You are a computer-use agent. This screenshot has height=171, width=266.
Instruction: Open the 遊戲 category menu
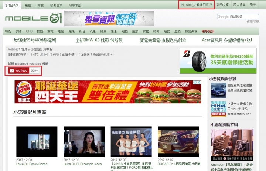125,31
